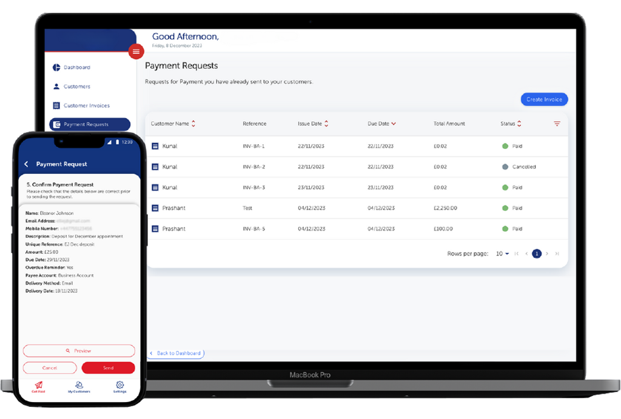Image resolution: width=621 pixels, height=419 pixels.
Task: Tap the back arrow on Payment Request
Action: coord(26,164)
